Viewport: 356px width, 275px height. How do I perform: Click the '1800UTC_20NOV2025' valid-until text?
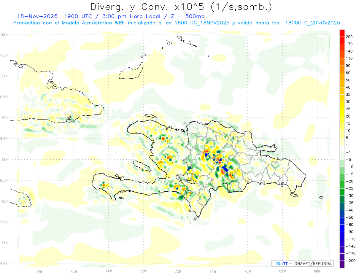(x=312, y=23)
